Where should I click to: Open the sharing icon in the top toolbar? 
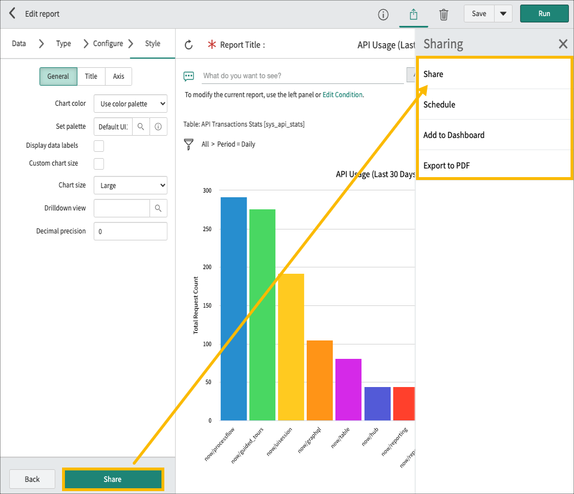click(x=414, y=14)
